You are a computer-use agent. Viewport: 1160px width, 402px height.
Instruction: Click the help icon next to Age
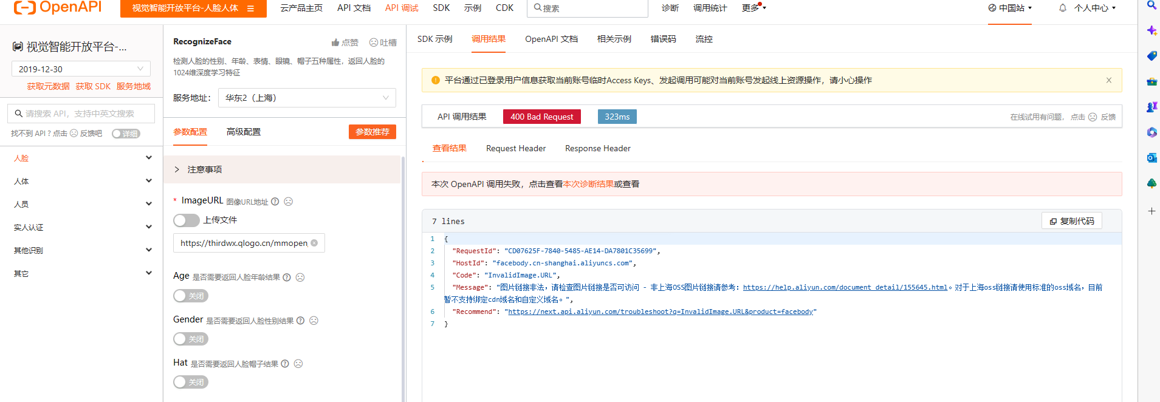click(x=287, y=278)
